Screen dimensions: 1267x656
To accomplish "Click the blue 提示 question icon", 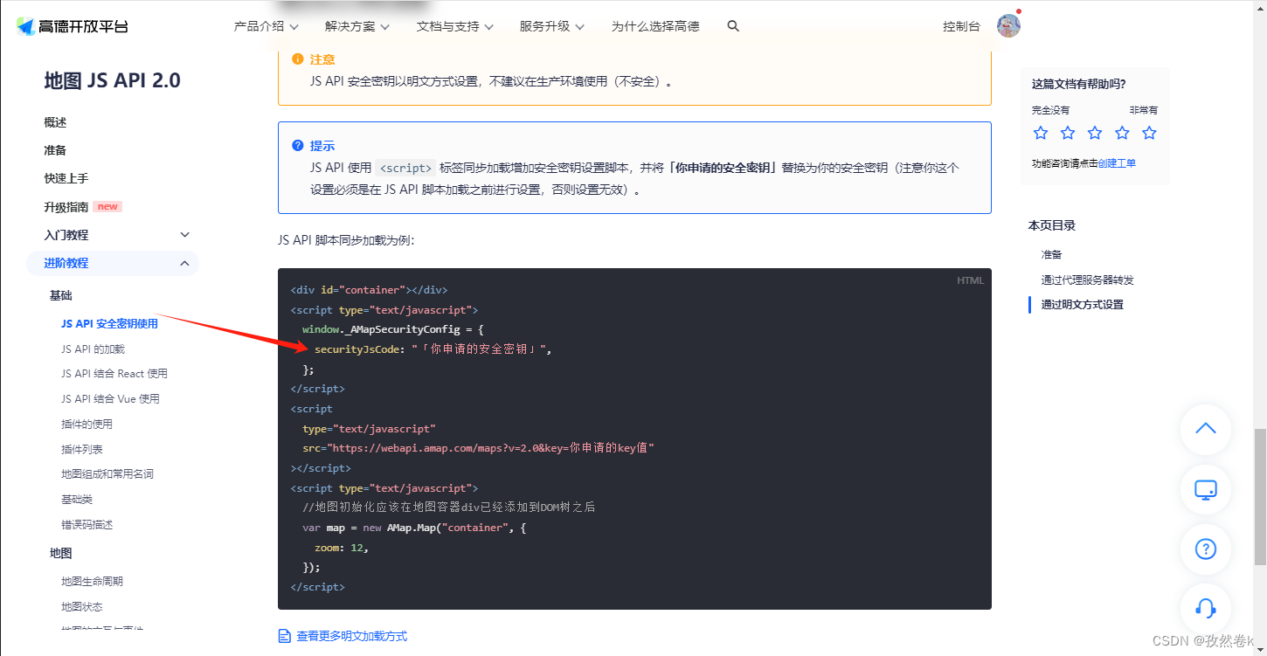I will pyautogui.click(x=298, y=146).
